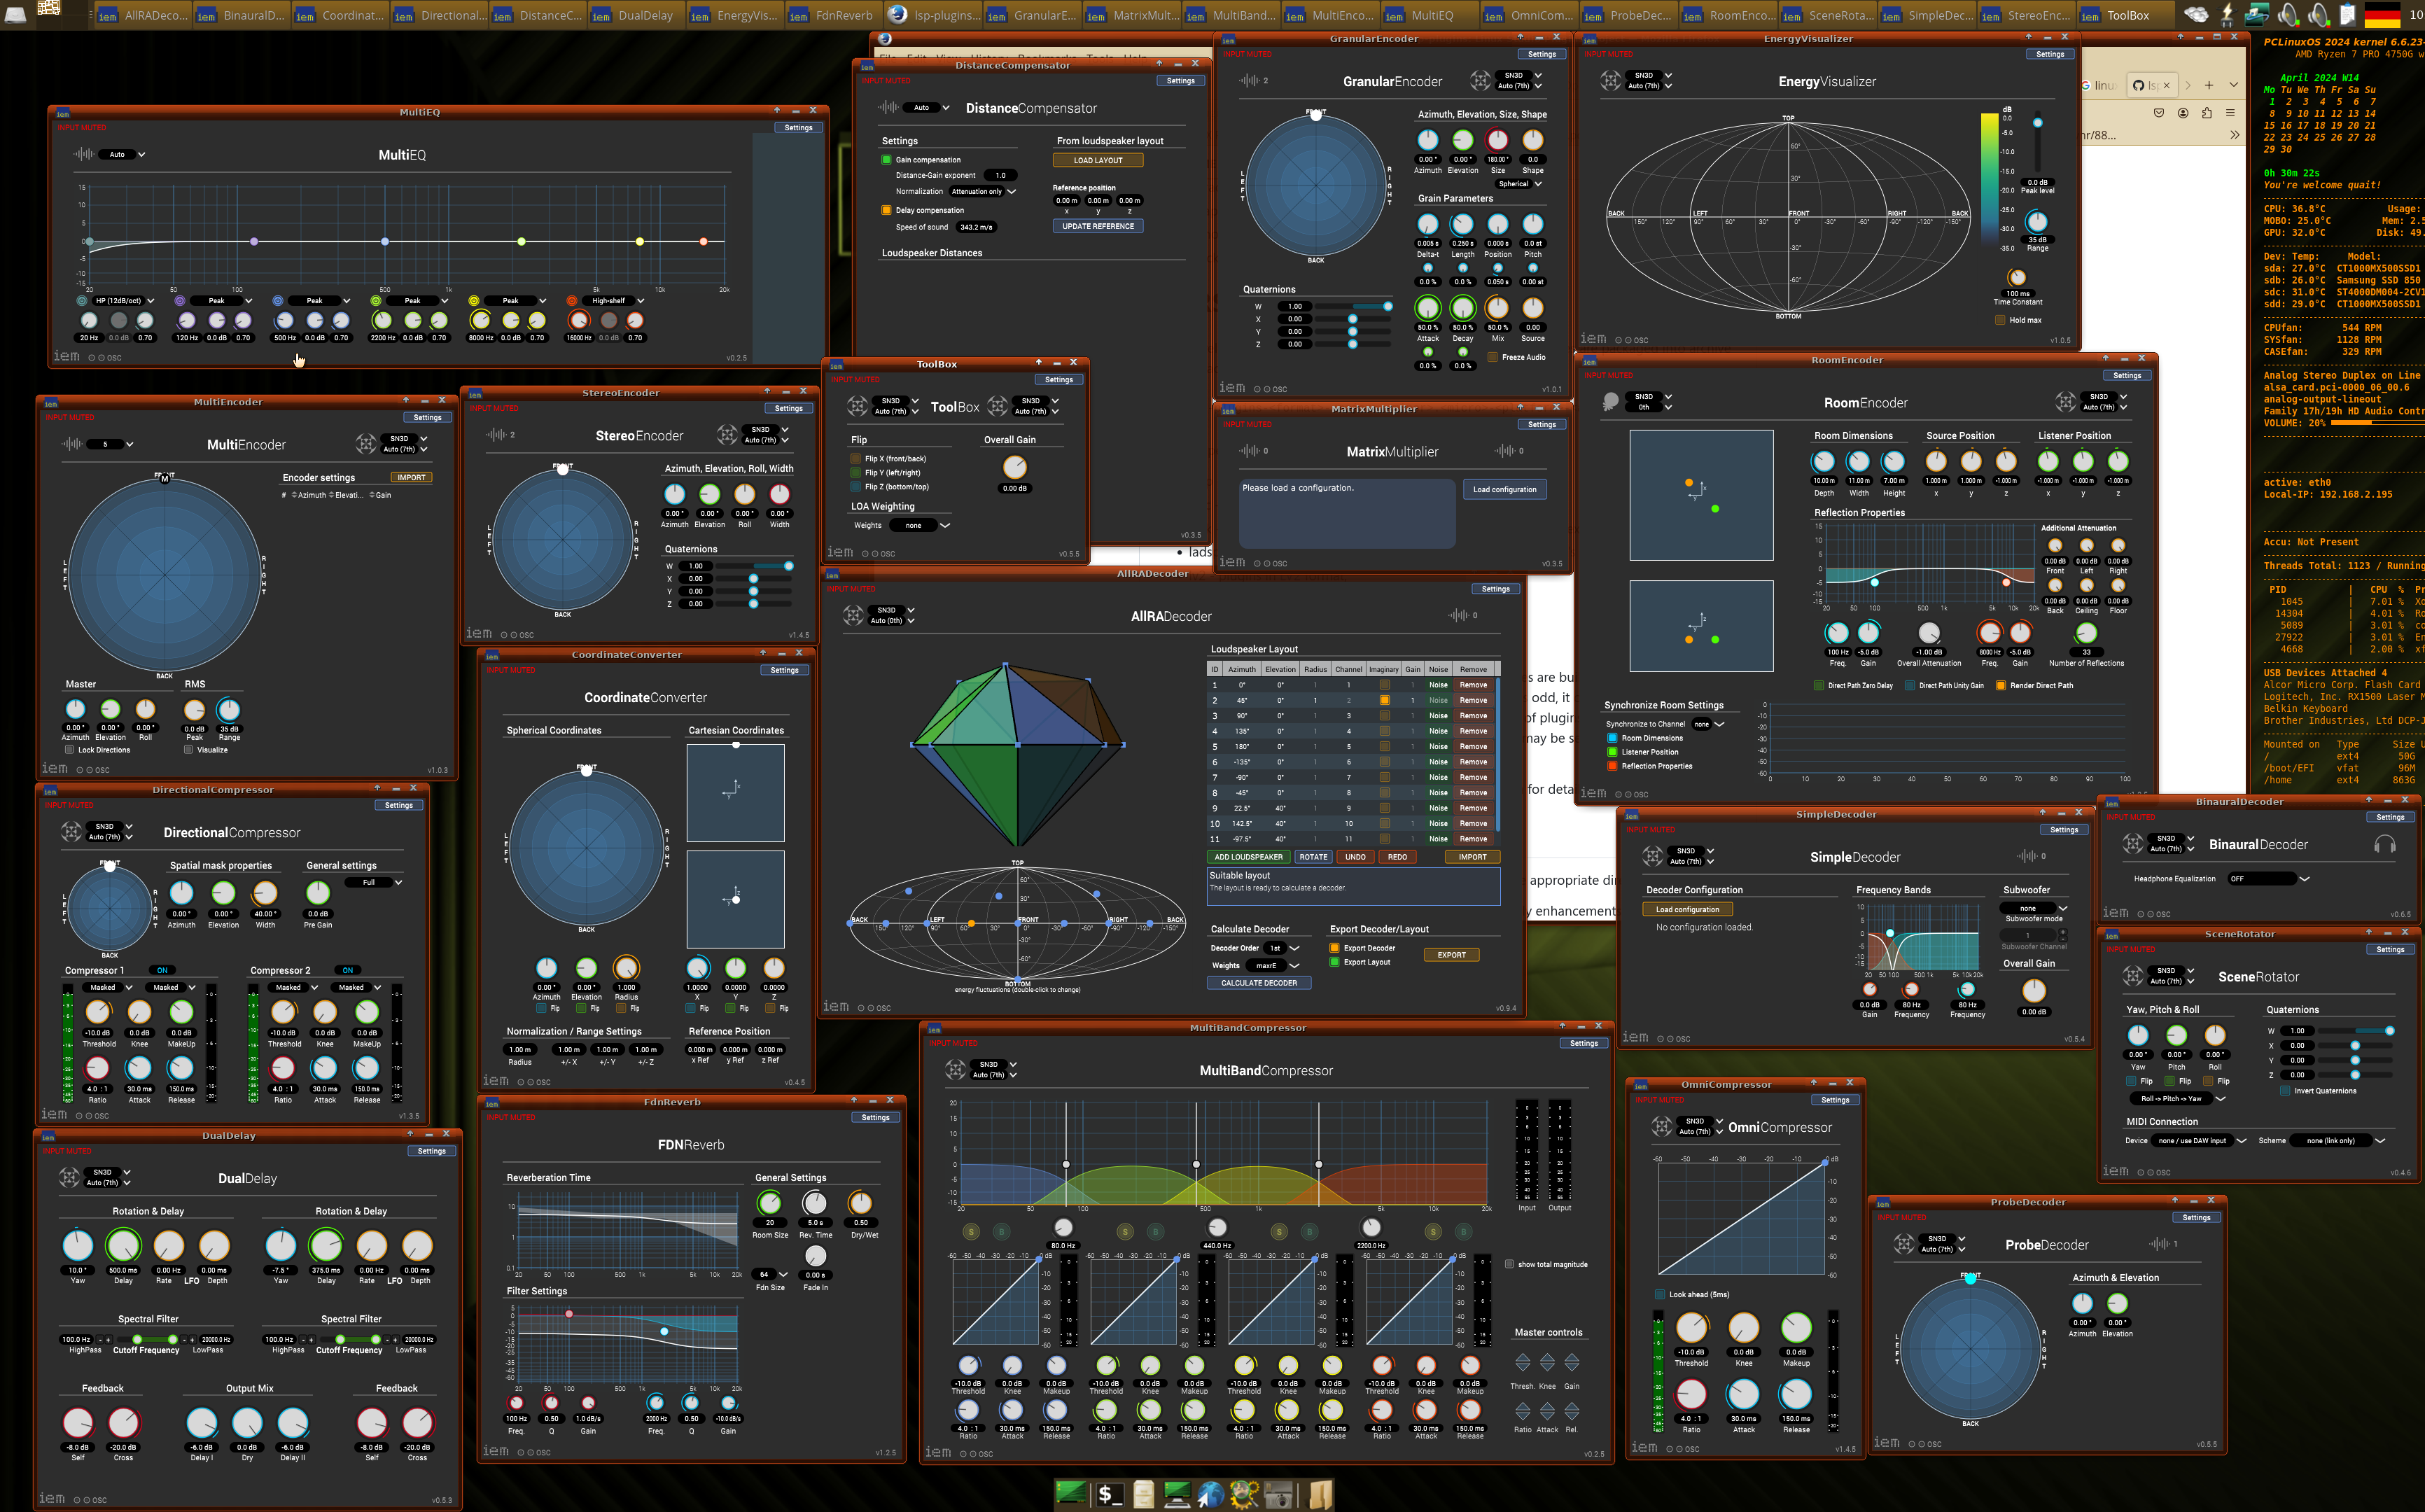Enable Flip X (front/back) in ToolBox
This screenshot has width=2425, height=1512.
[856, 459]
